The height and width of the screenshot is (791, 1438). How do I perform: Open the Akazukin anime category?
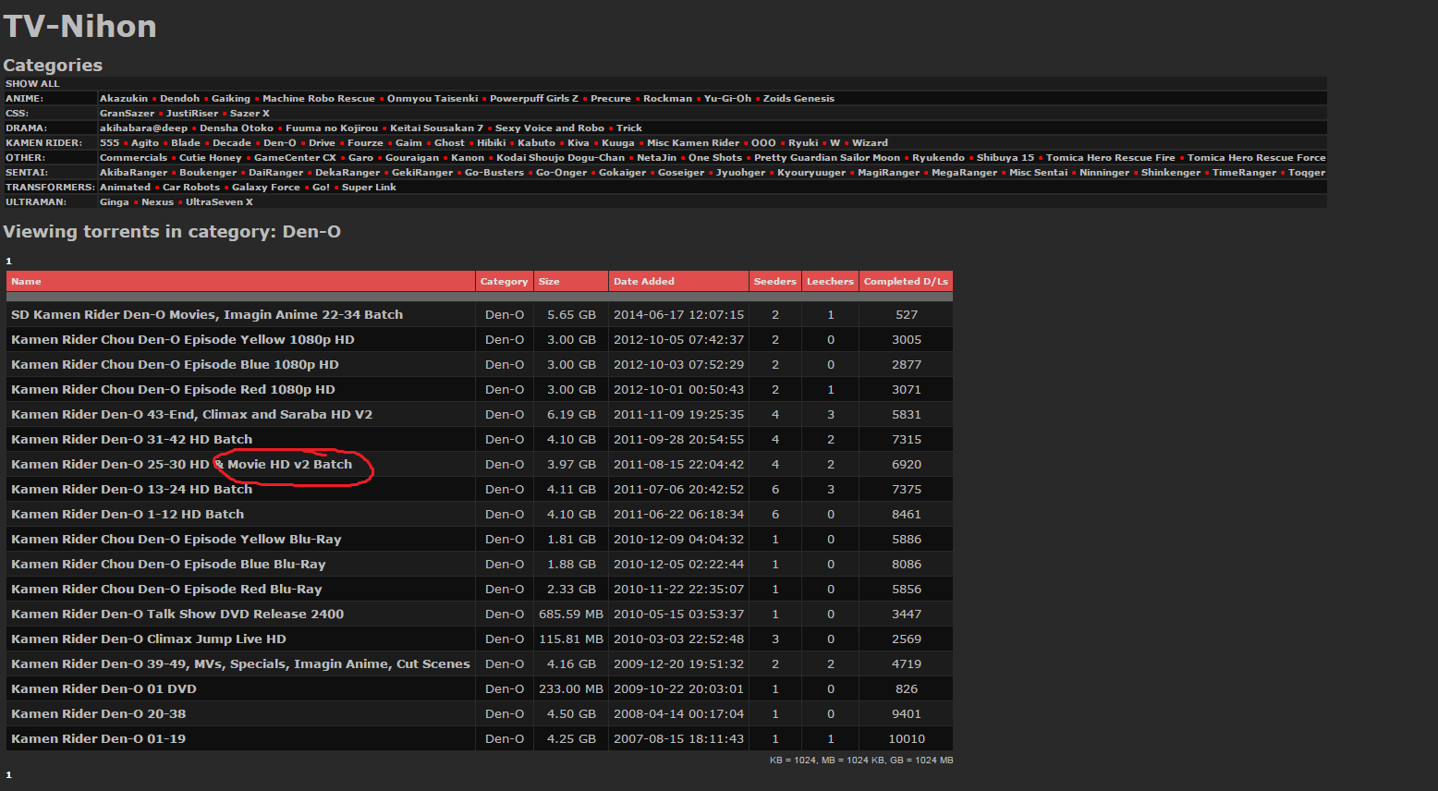(124, 99)
